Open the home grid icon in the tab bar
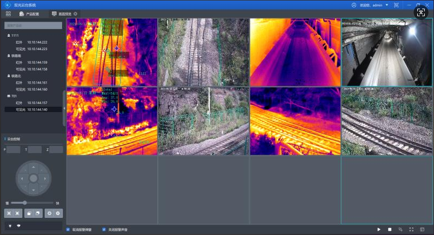This screenshot has width=434, height=235. click(x=8, y=14)
